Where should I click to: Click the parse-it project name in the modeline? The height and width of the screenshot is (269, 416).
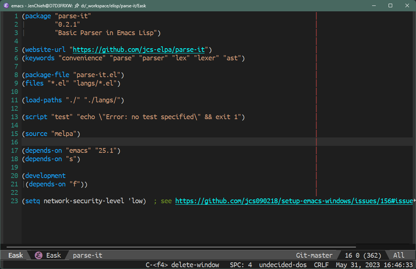click(x=87, y=255)
